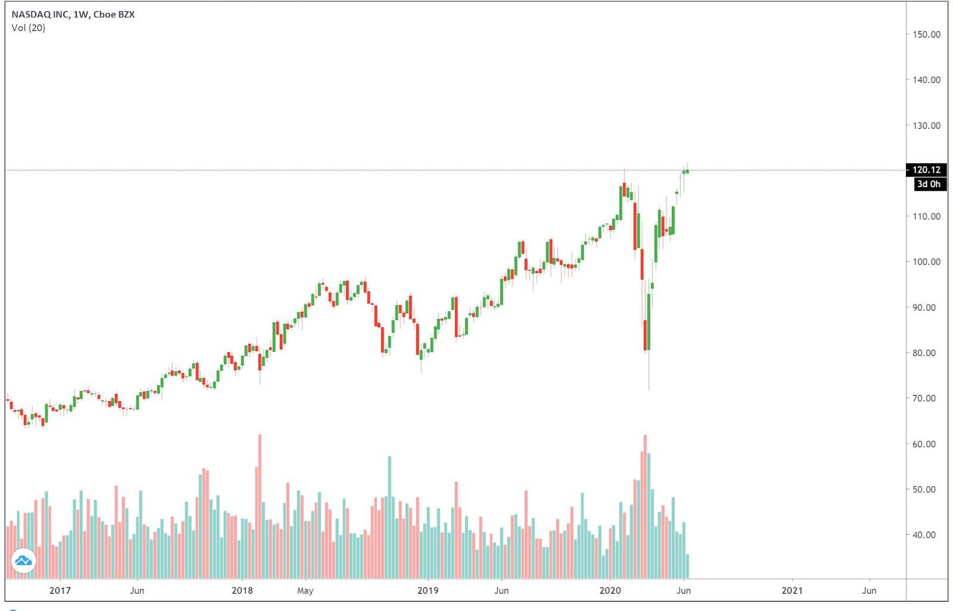Click the 40.00 price axis label
The height and width of the screenshot is (611, 953).
point(927,535)
